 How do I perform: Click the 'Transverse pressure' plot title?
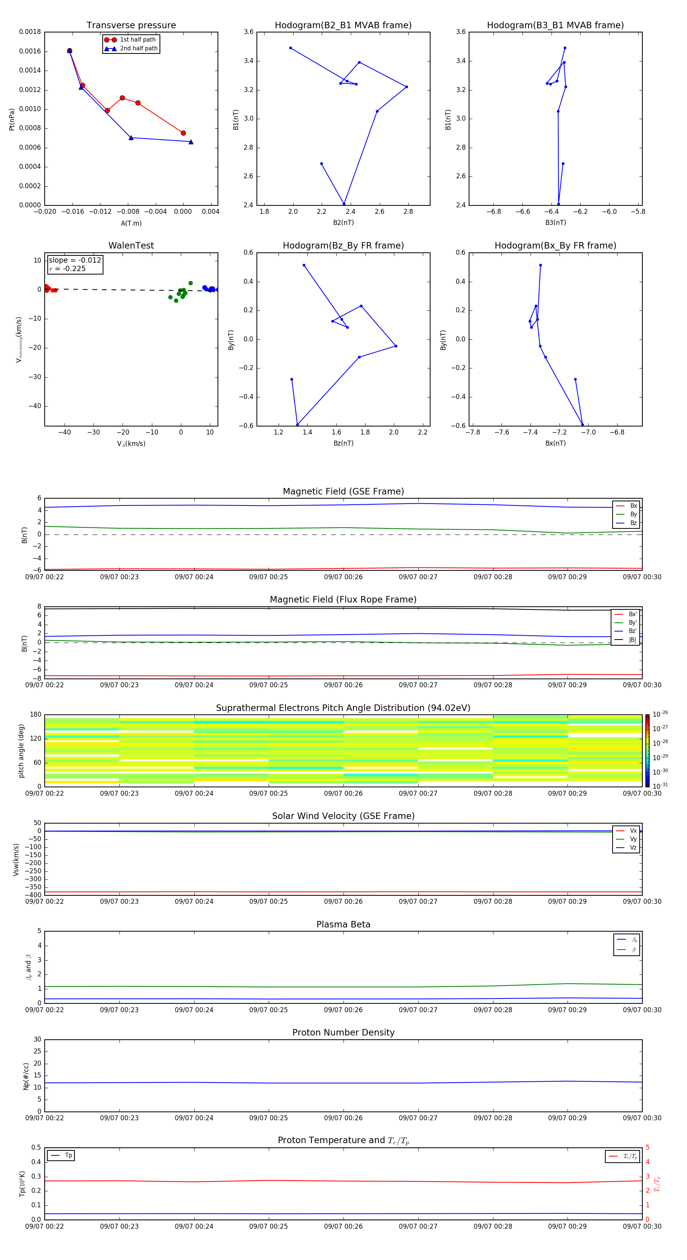click(x=131, y=26)
